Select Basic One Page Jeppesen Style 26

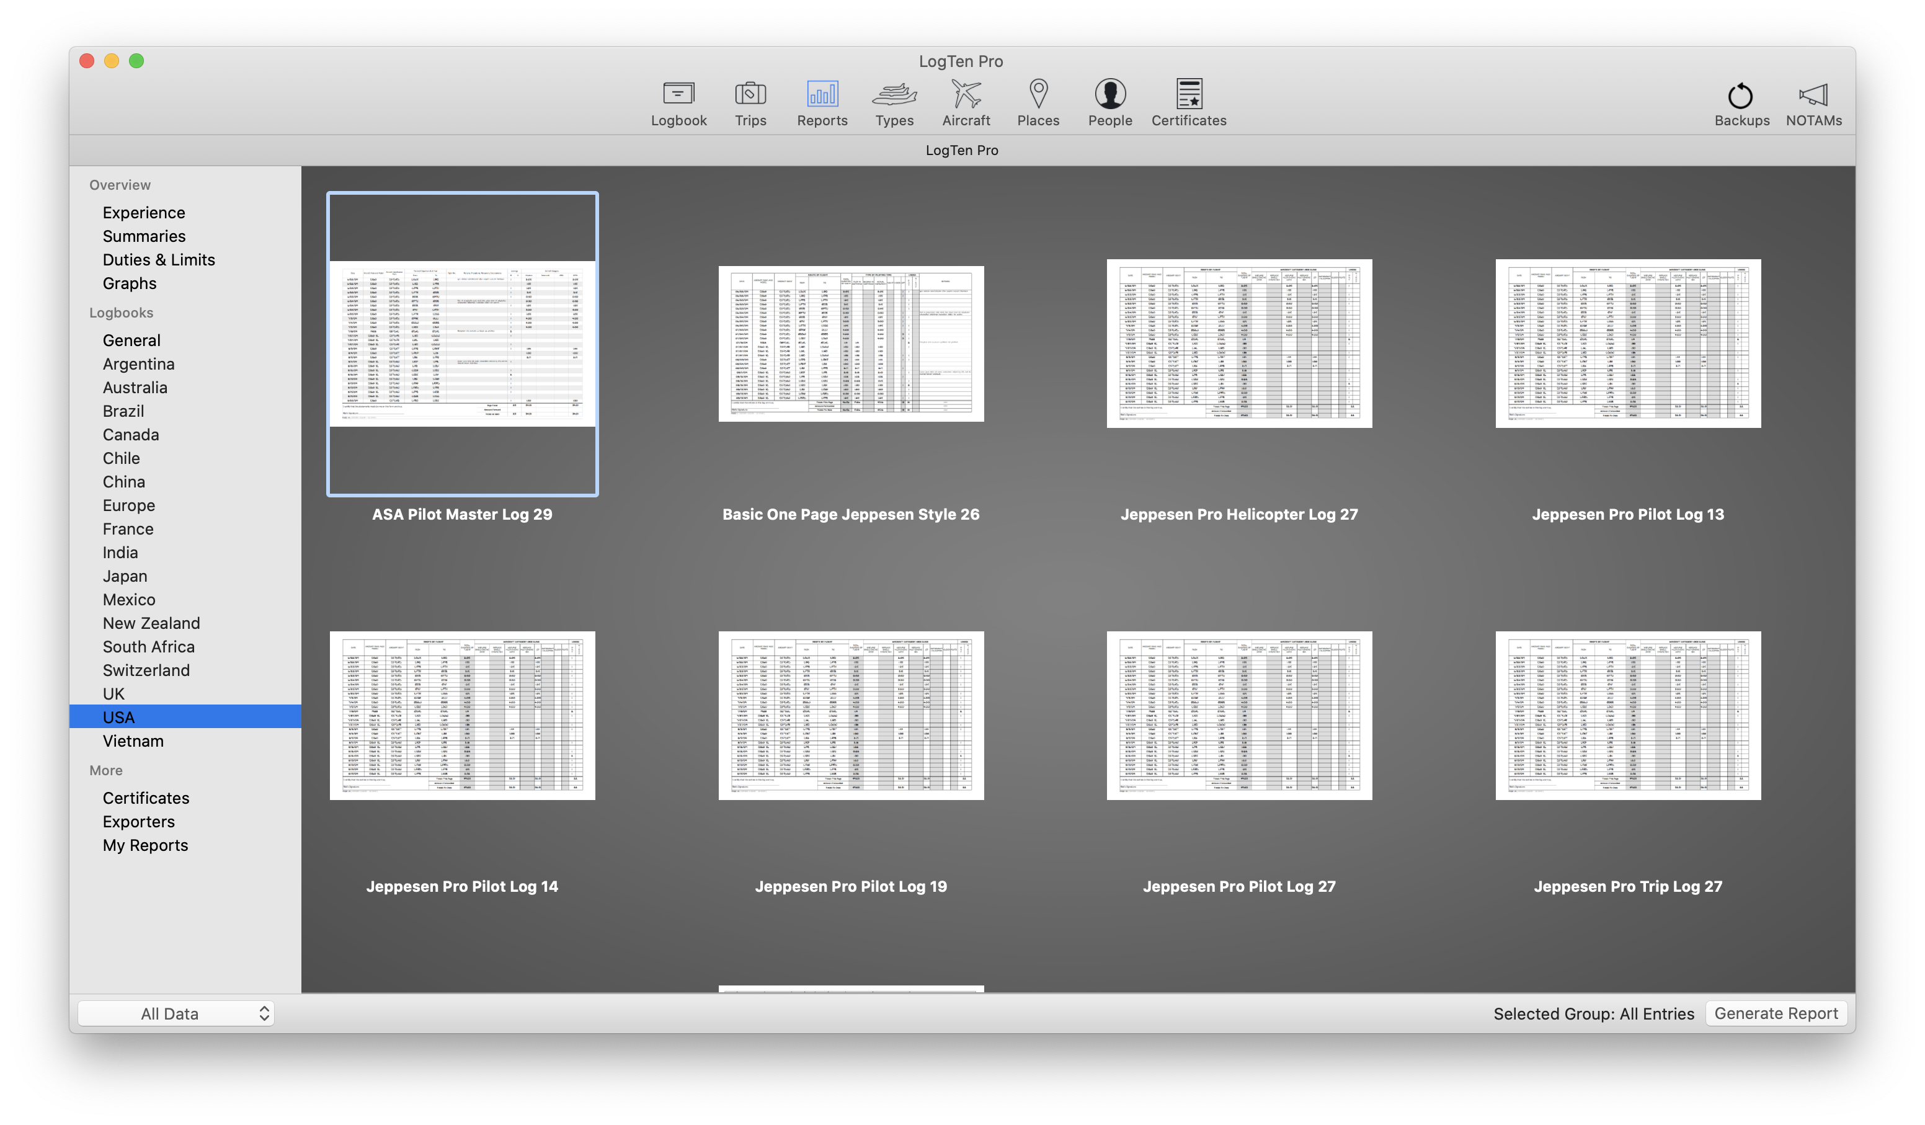pyautogui.click(x=851, y=344)
